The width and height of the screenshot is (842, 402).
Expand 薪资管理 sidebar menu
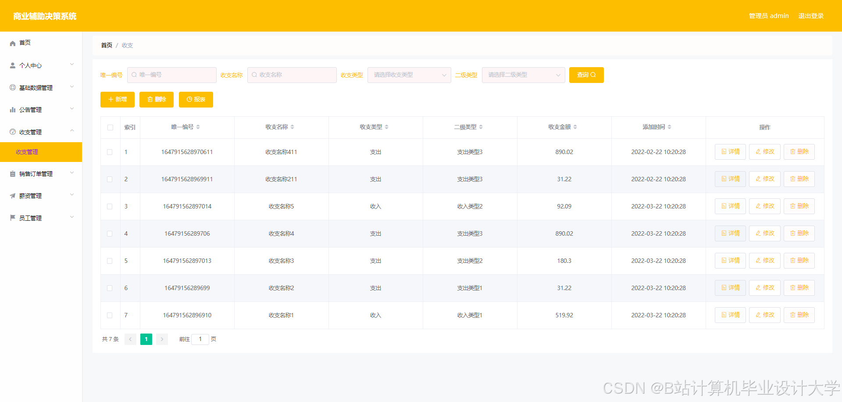41,196
